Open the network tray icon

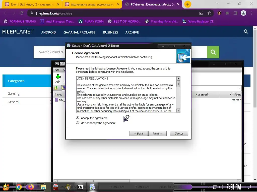tap(215, 187)
